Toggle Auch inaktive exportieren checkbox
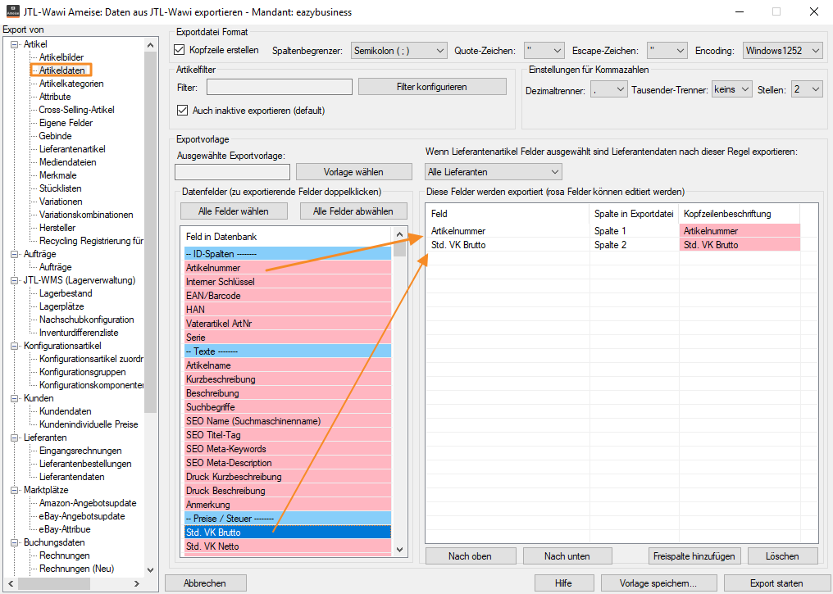The height and width of the screenshot is (594, 833). click(183, 111)
